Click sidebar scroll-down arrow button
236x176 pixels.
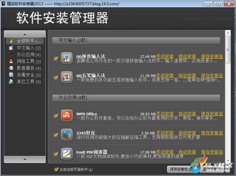point(25,159)
